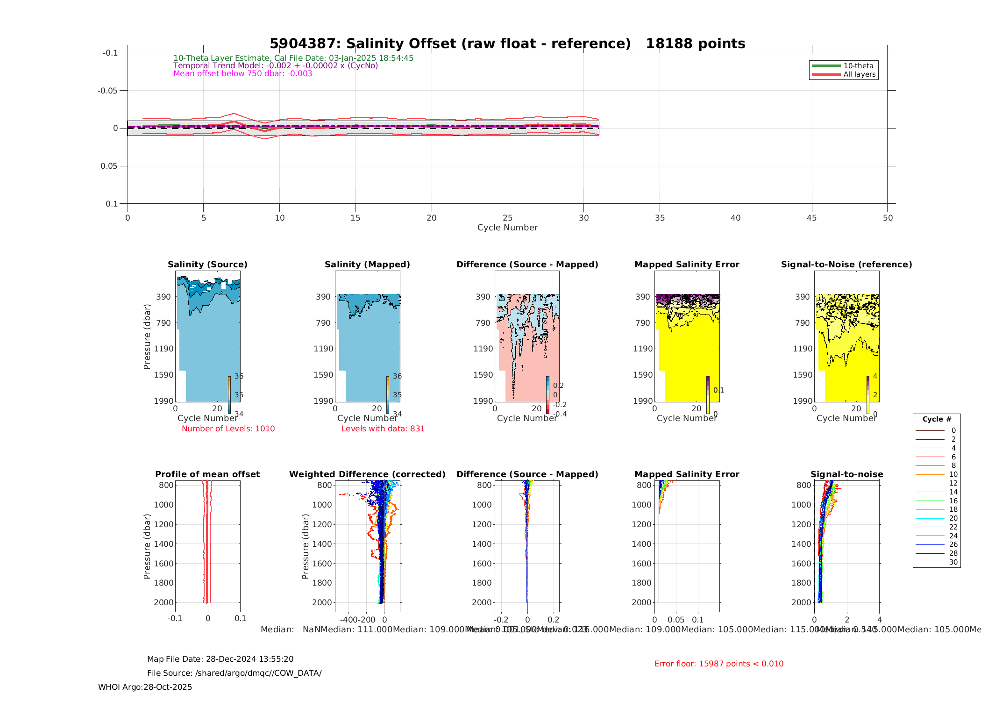Click the Error floor red annotation

pyautogui.click(x=719, y=664)
